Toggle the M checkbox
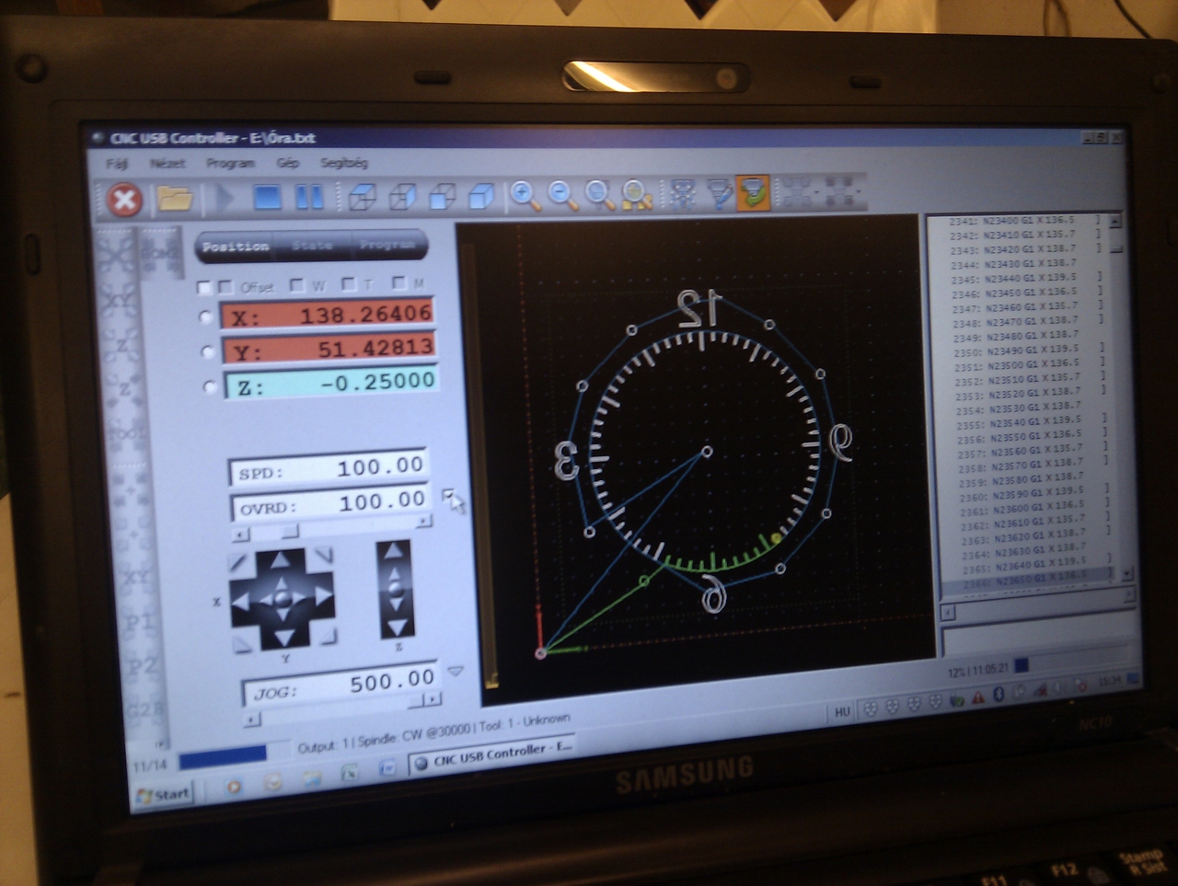 [x=398, y=282]
